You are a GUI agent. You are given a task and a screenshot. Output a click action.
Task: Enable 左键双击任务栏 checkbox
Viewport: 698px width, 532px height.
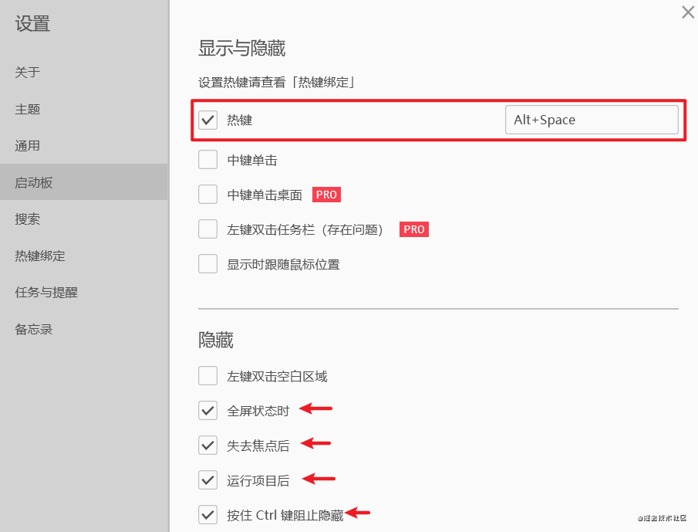[208, 229]
